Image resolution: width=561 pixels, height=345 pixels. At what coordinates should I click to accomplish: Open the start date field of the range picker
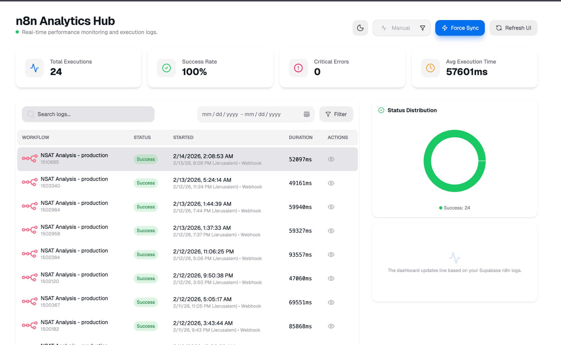click(x=219, y=114)
